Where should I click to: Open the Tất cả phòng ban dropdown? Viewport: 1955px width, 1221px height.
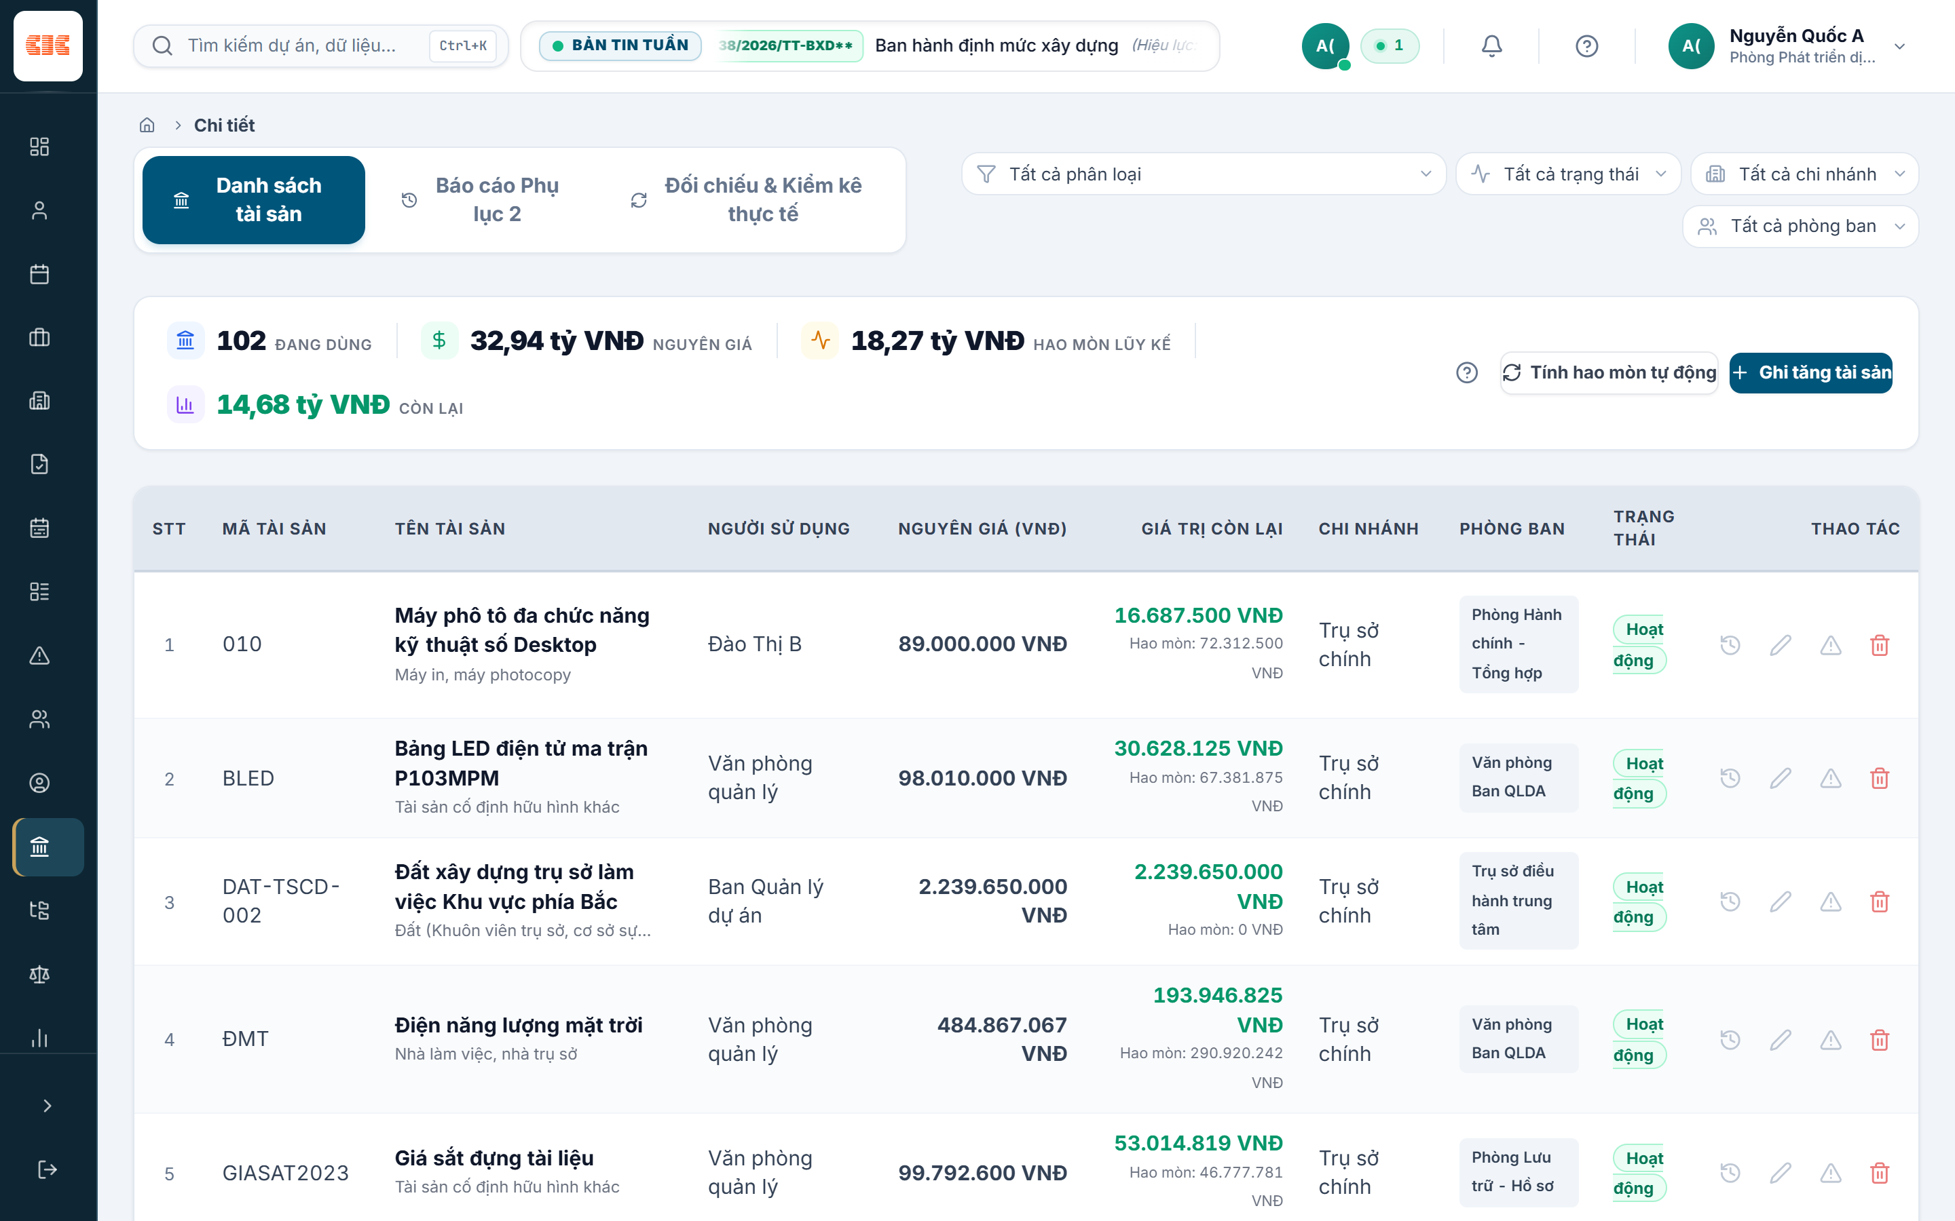(x=1800, y=226)
